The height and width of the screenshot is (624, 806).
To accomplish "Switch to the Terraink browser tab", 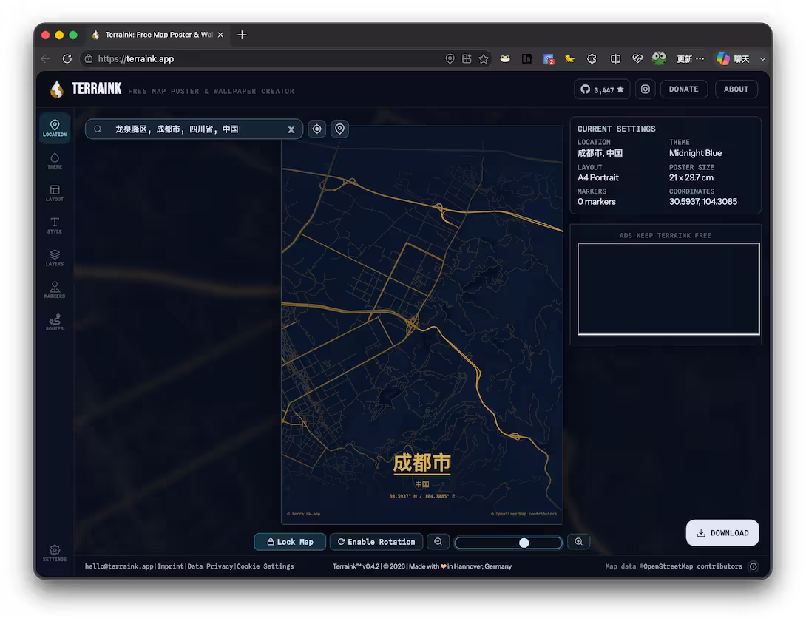I will coord(158,35).
